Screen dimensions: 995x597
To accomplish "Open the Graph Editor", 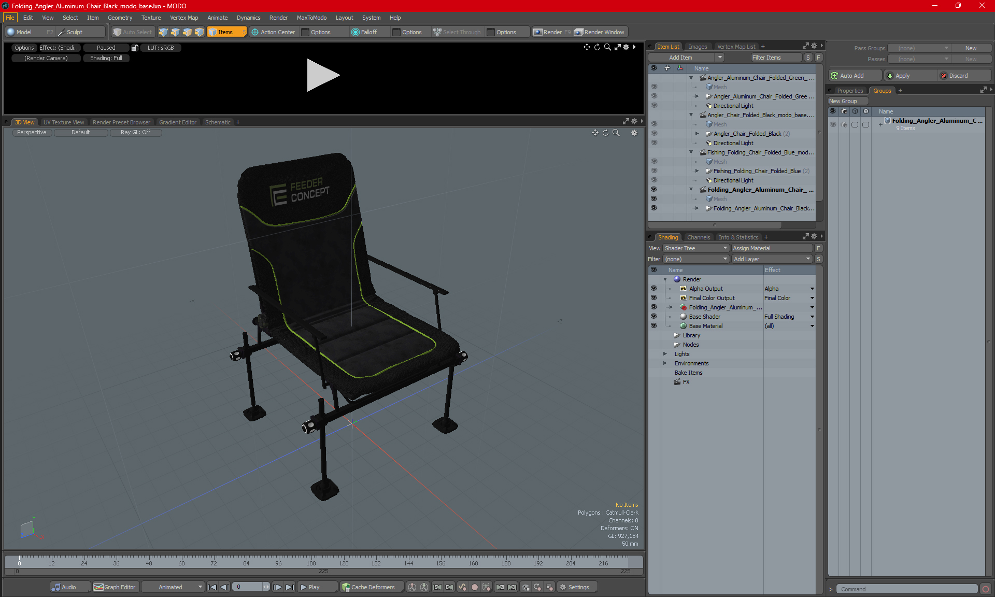I will [x=115, y=587].
